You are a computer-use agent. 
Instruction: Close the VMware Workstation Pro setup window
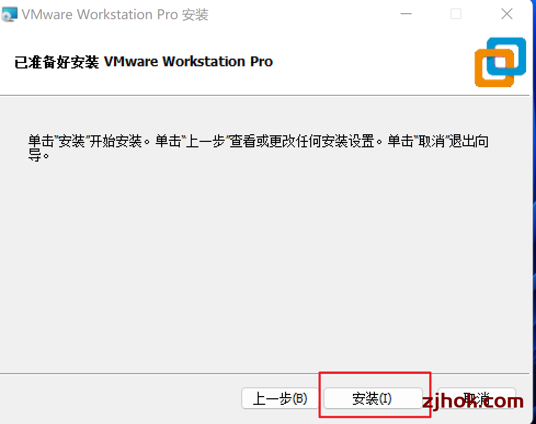click(x=506, y=14)
